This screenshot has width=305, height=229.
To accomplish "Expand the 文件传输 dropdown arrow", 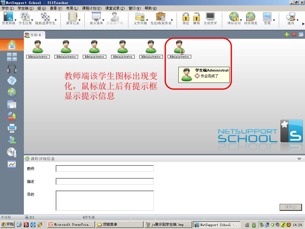I will click(147, 20).
